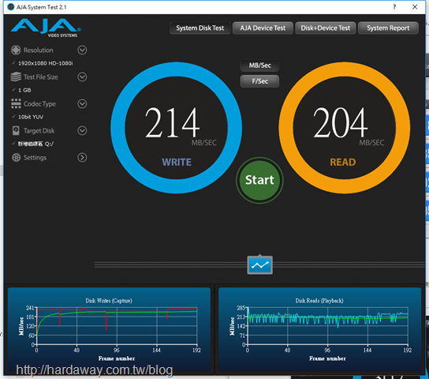Click the 204 read speed readout

[340, 122]
